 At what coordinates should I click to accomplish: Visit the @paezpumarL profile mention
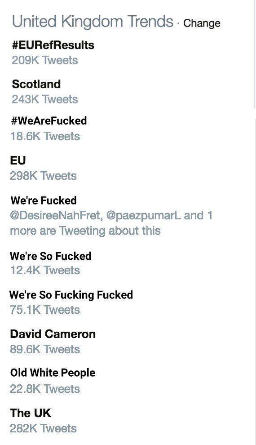(143, 215)
